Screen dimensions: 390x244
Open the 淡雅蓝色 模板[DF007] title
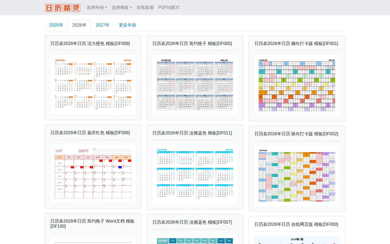coord(192,222)
